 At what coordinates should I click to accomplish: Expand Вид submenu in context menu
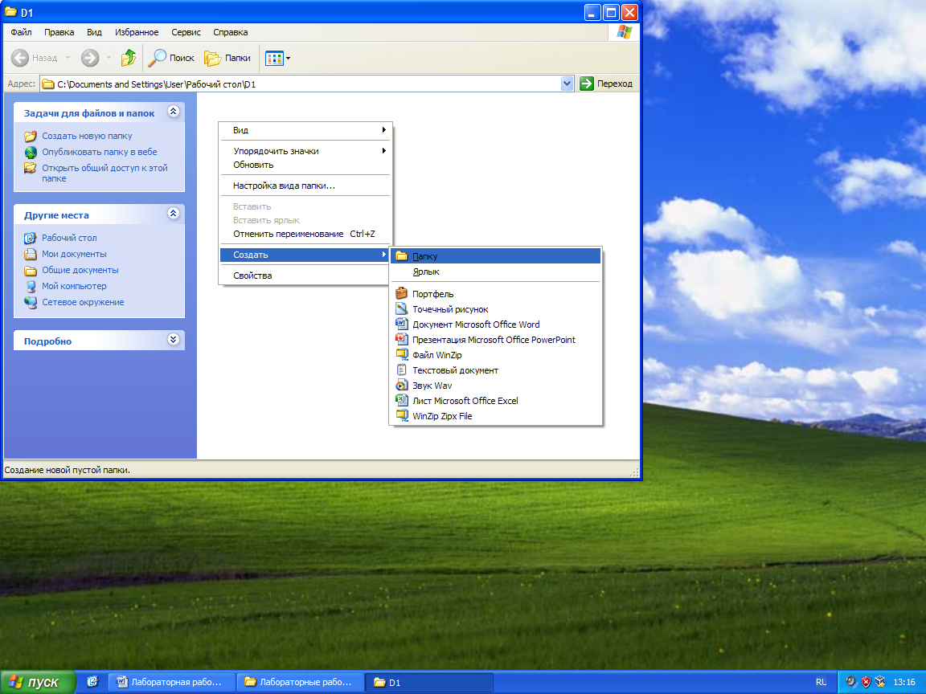(x=305, y=130)
